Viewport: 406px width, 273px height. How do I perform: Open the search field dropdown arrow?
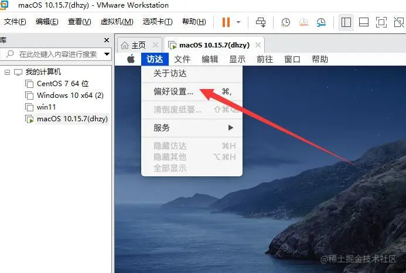point(107,54)
